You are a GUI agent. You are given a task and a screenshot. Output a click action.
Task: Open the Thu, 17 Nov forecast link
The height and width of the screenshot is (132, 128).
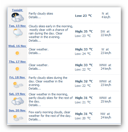coord(17,62)
